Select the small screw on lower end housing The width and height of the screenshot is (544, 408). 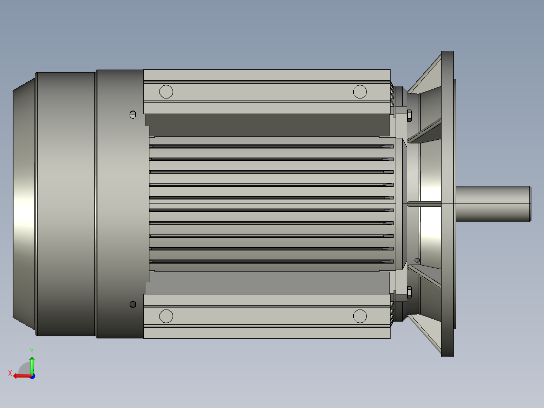coord(133,304)
